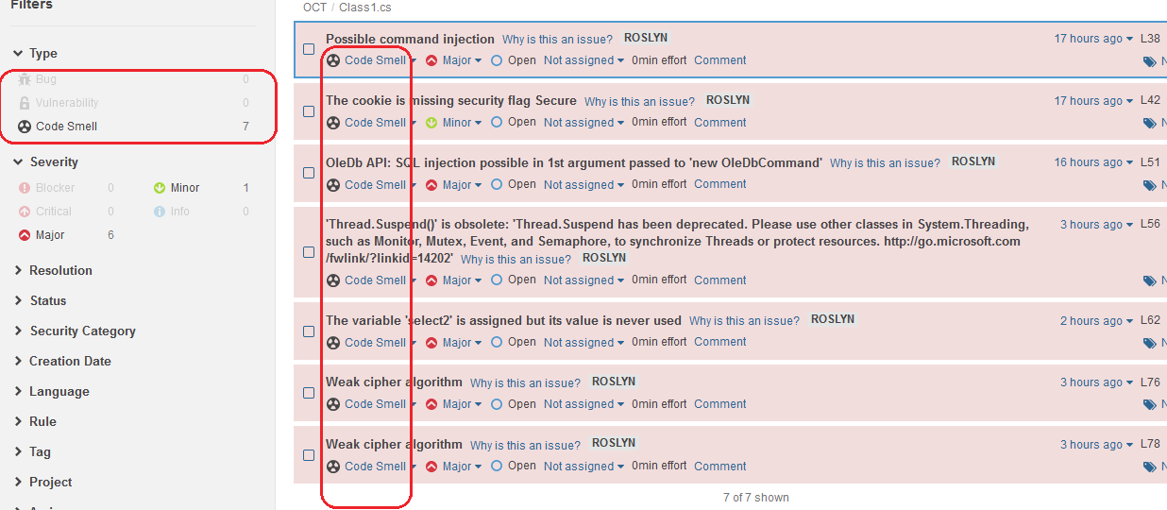Click the Open status circle icon on Thread.Suspend issue
This screenshot has width=1167, height=510.
coord(497,280)
